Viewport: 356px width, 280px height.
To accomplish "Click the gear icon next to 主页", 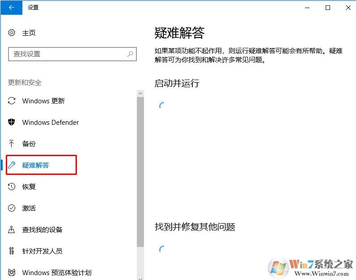I will (x=12, y=33).
